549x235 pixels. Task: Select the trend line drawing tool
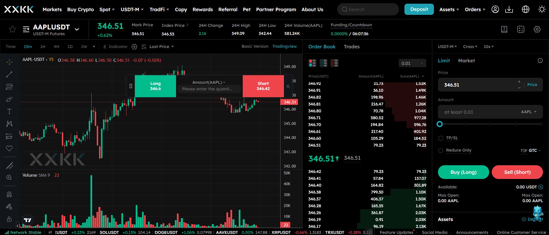pyautogui.click(x=9, y=74)
